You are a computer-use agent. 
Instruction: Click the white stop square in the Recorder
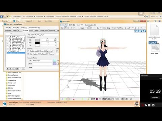click(149, 105)
